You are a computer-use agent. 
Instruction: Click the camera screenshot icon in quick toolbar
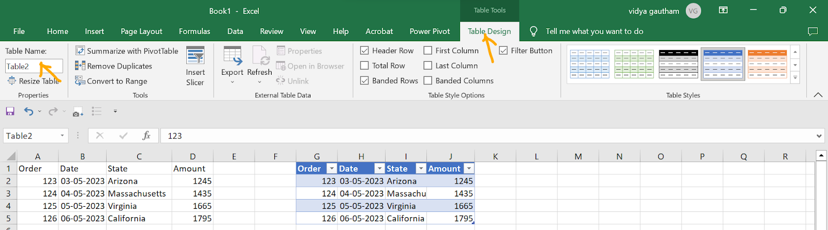(78, 111)
